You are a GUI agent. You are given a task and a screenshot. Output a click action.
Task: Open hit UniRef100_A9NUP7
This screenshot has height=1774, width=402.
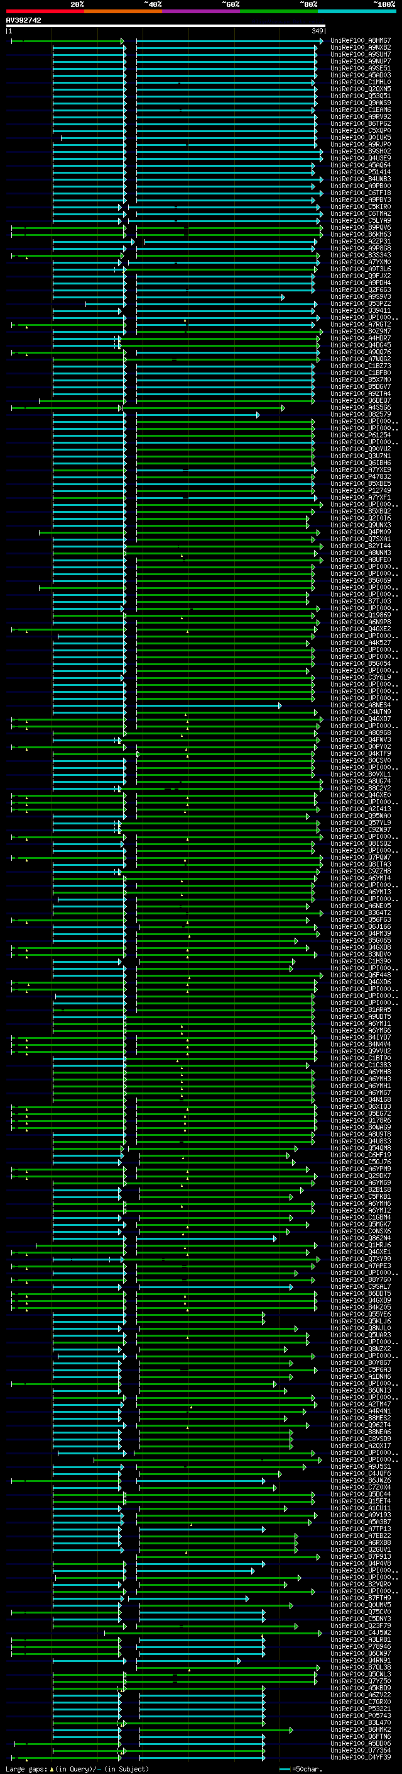[361, 61]
